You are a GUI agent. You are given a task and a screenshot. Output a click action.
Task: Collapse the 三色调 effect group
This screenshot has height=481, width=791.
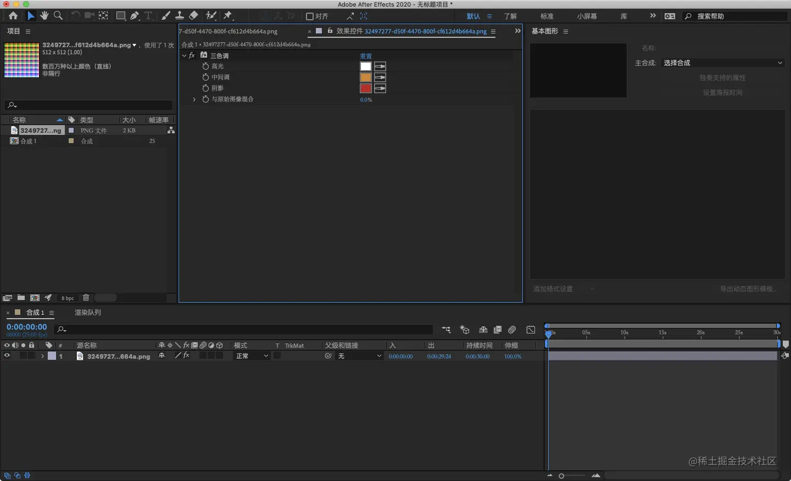(x=184, y=55)
